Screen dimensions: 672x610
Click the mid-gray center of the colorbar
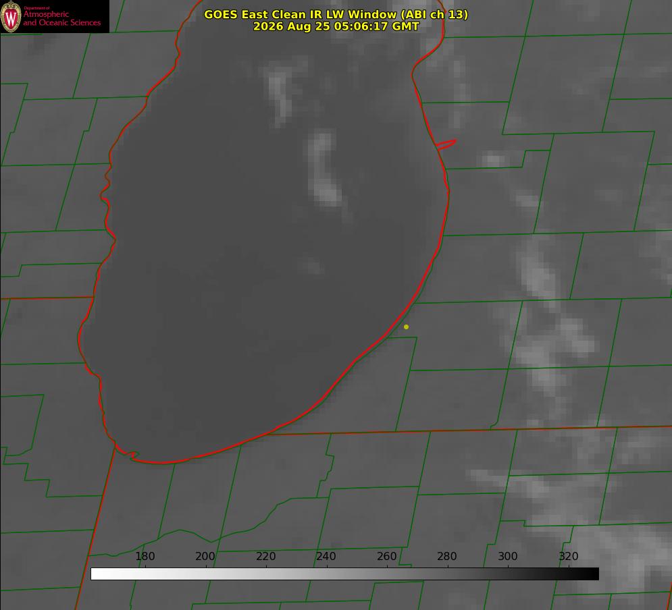tap(344, 574)
